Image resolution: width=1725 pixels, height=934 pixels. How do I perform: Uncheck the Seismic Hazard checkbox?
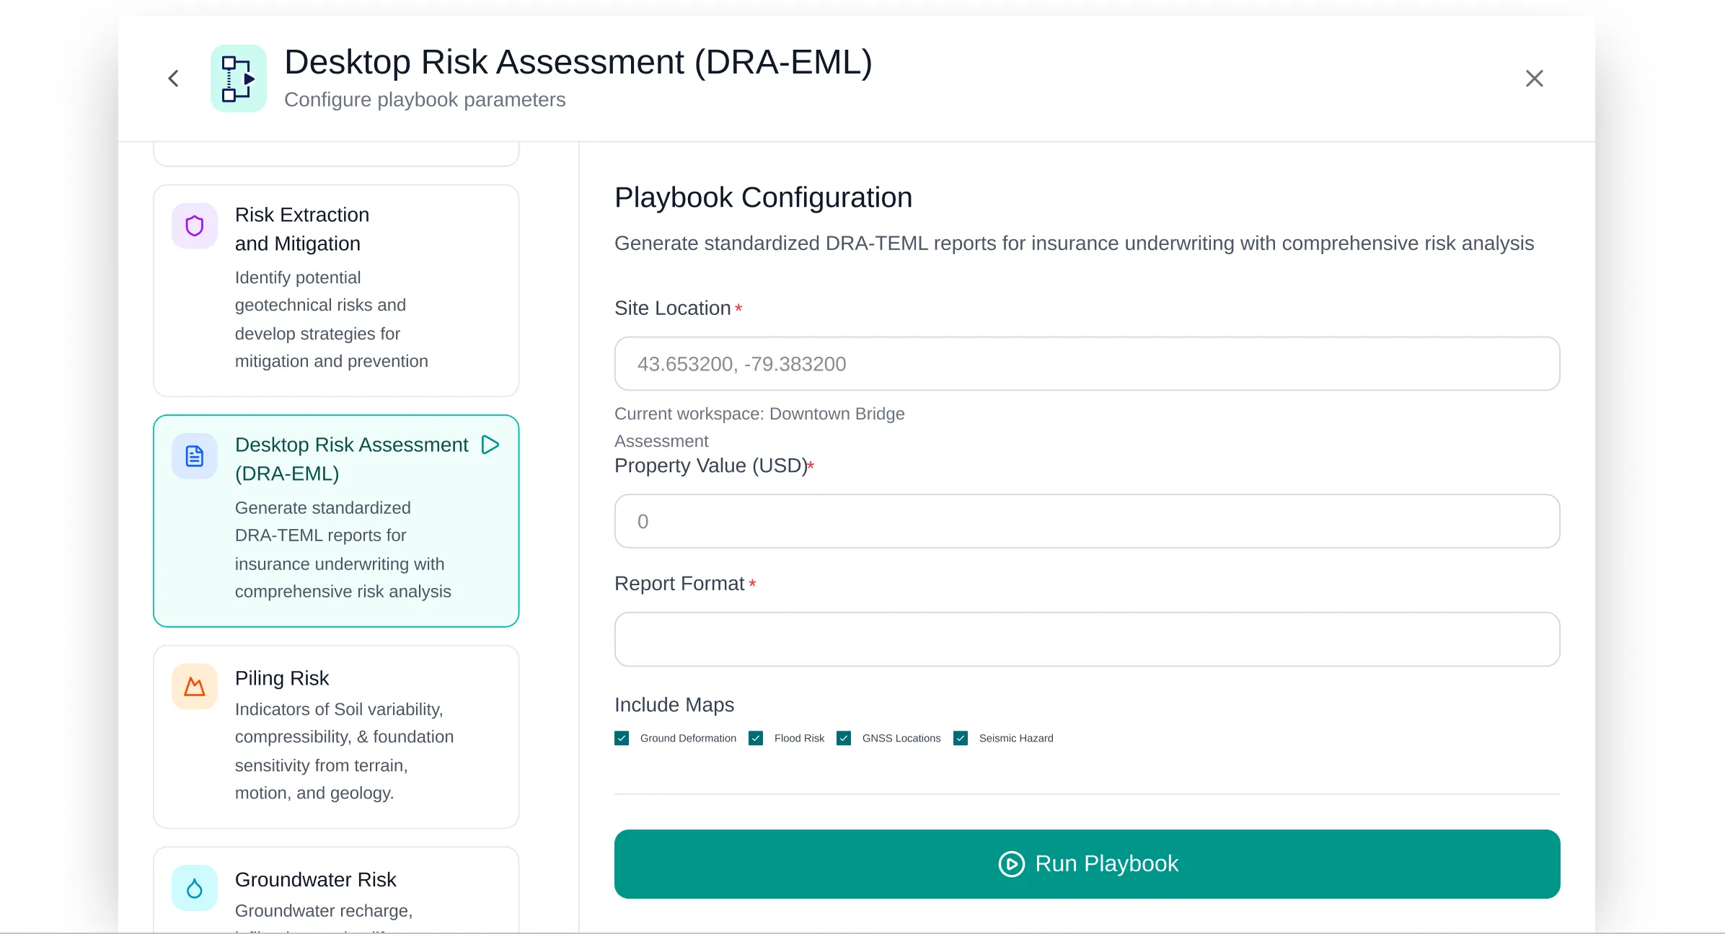961,738
